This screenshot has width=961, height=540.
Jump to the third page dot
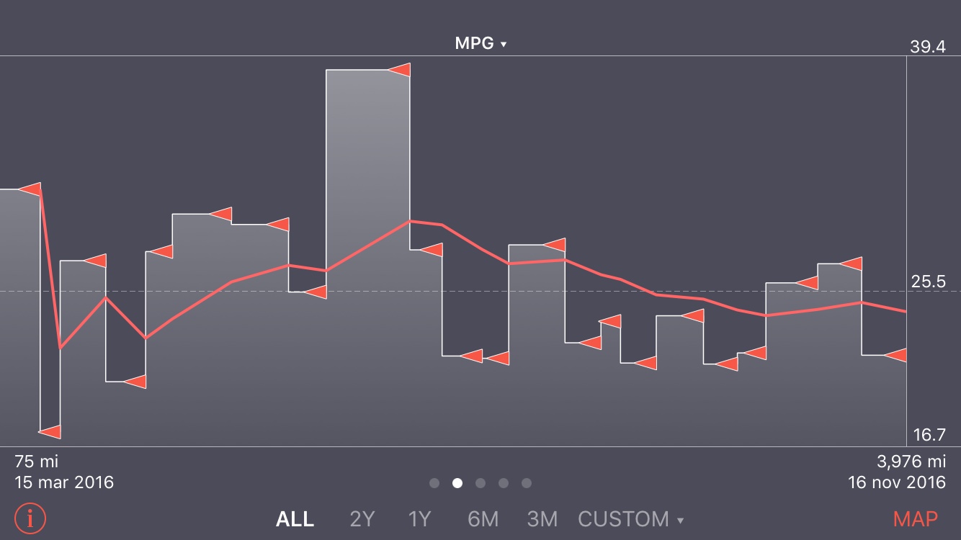(481, 483)
